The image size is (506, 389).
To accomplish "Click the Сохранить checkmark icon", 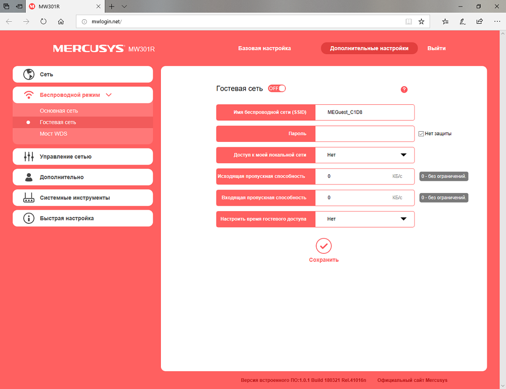I will [324, 246].
